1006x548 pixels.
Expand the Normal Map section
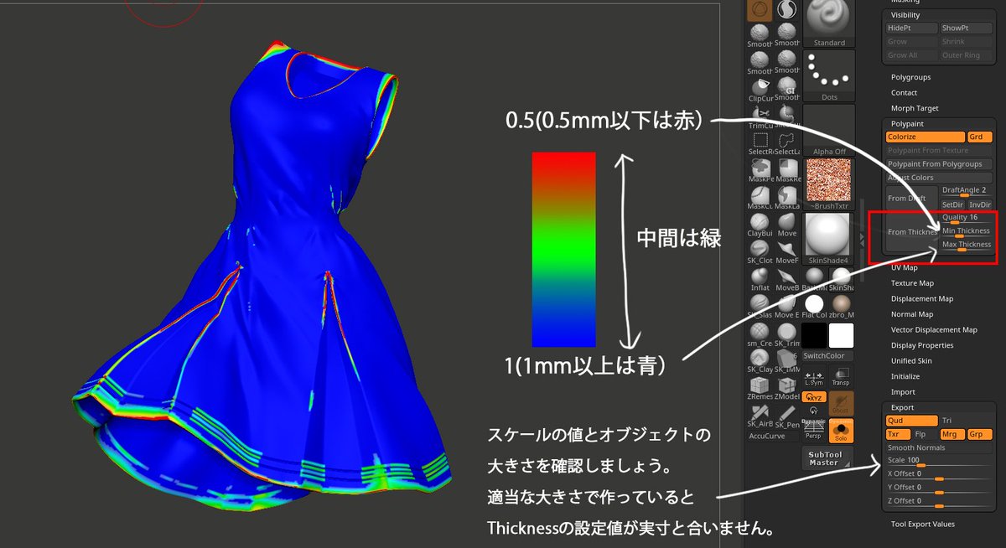[911, 314]
